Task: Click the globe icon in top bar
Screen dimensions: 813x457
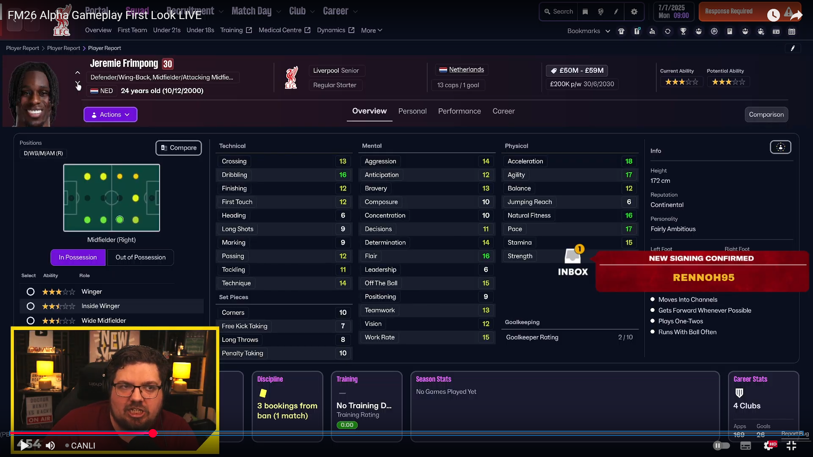Action: tap(600, 12)
